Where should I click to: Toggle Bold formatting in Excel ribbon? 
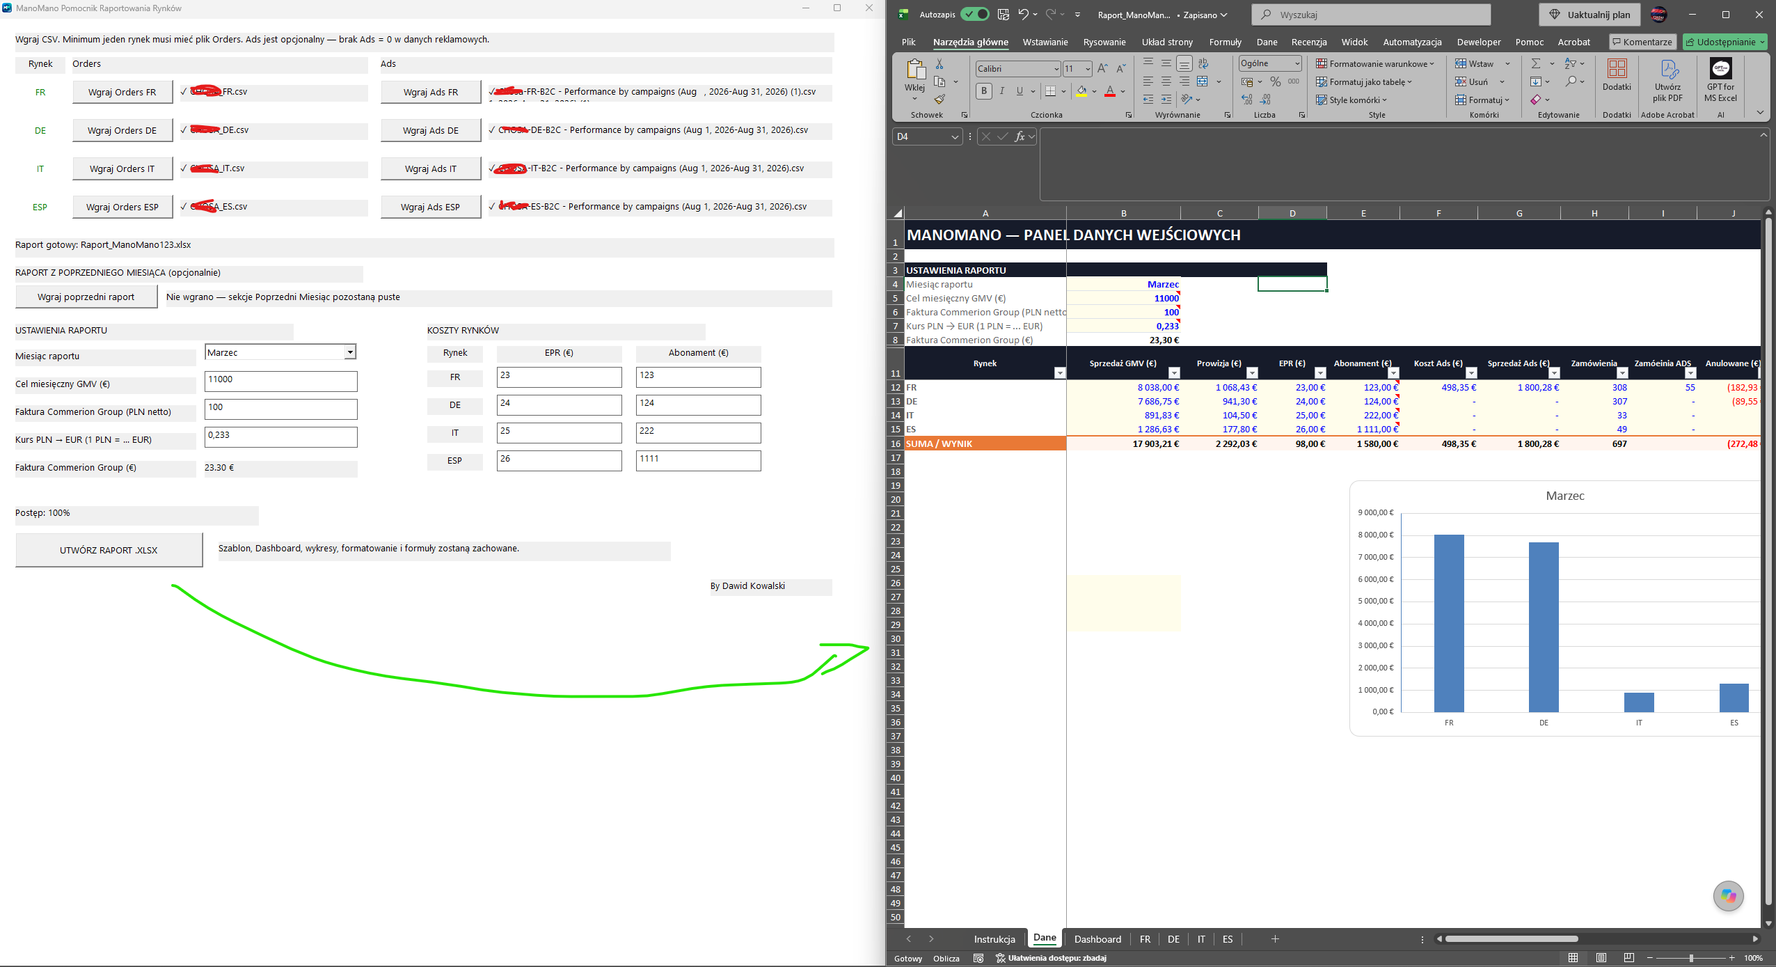point(983,91)
